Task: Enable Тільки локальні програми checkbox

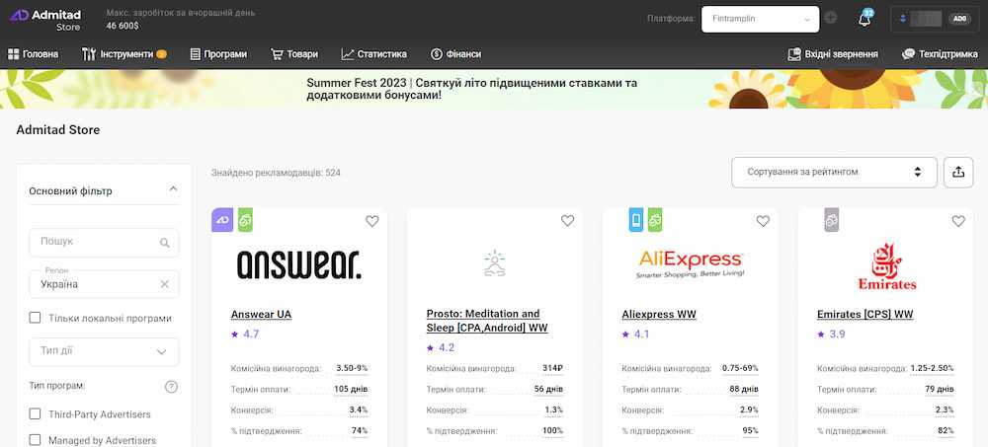Action: click(x=36, y=318)
